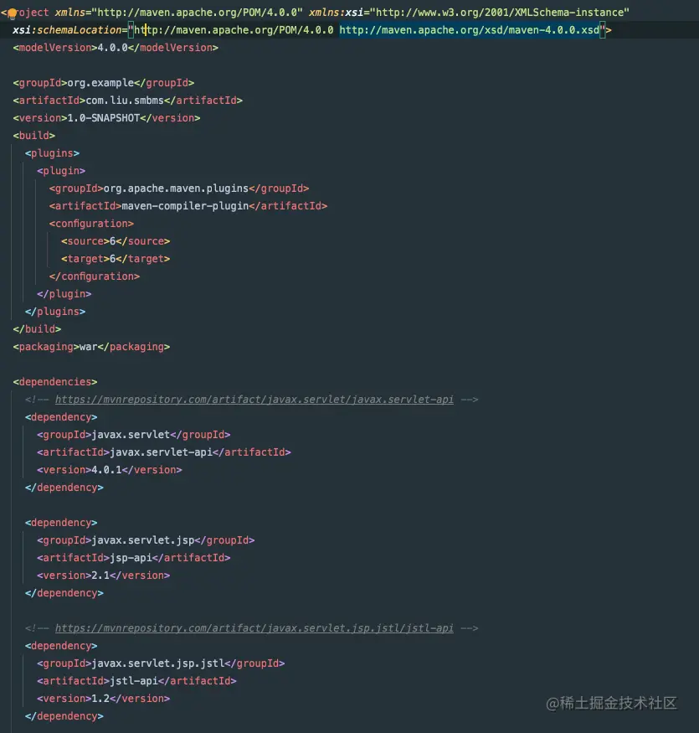
Task: Click the opening build tag
Action: (x=34, y=136)
